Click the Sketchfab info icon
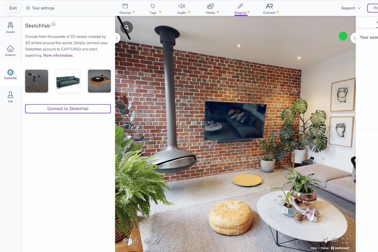378x252 pixels. point(54,24)
